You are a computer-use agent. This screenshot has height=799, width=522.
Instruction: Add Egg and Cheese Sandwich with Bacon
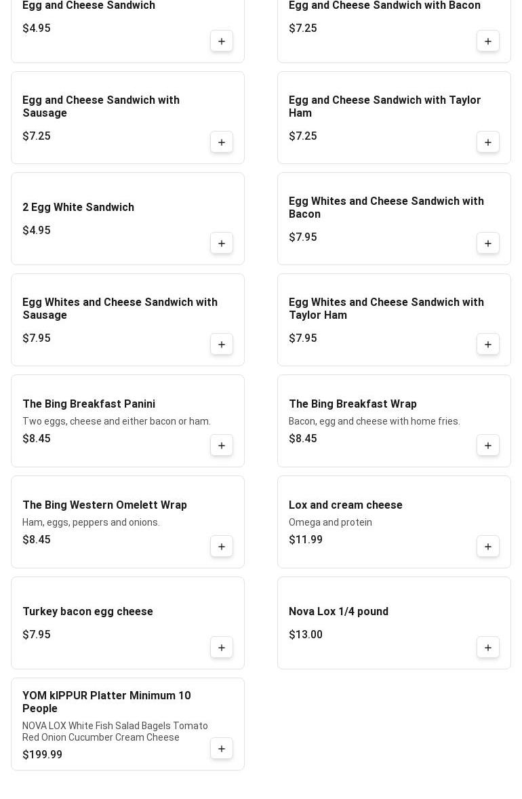(x=488, y=41)
